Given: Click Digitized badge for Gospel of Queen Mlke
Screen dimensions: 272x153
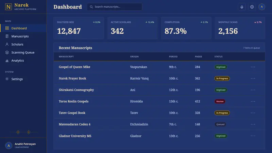Looking at the screenshot, I should point(221,67).
